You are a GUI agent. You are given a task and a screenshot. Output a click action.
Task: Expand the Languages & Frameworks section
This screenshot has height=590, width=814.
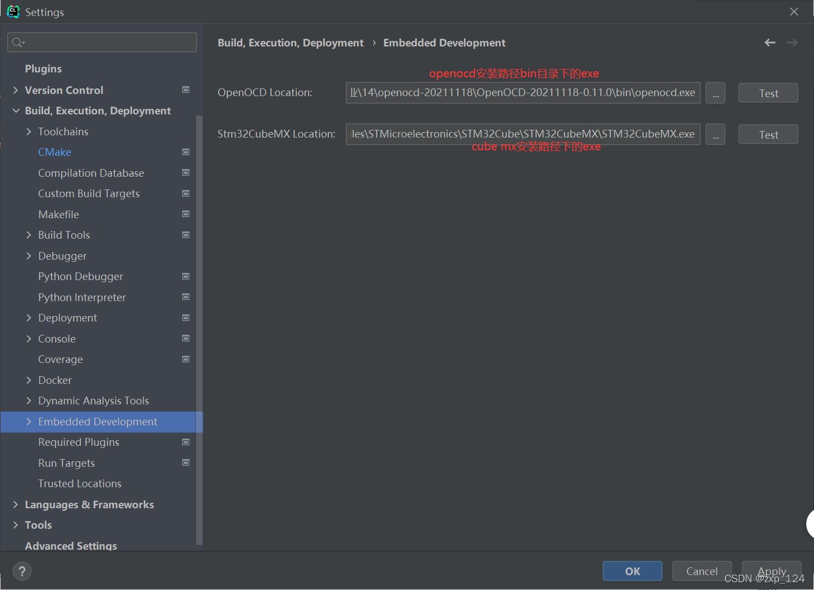pos(15,504)
